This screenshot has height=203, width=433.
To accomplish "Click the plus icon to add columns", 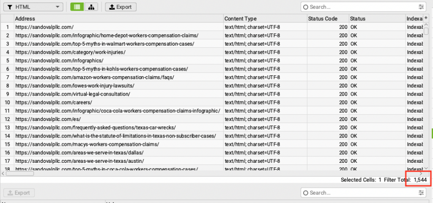I will point(426,19).
